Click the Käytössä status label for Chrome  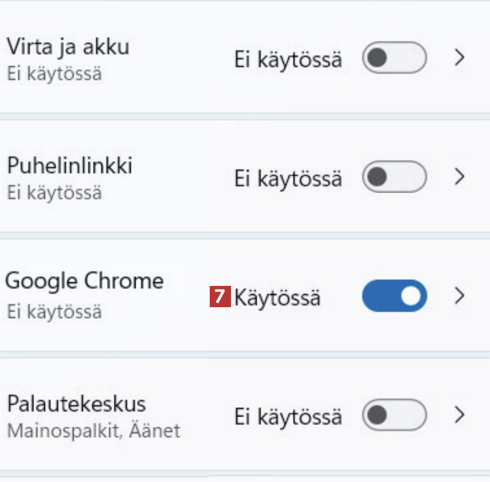point(277,297)
